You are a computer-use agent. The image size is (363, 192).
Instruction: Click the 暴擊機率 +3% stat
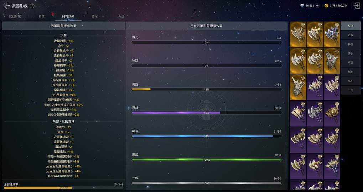point(63,65)
